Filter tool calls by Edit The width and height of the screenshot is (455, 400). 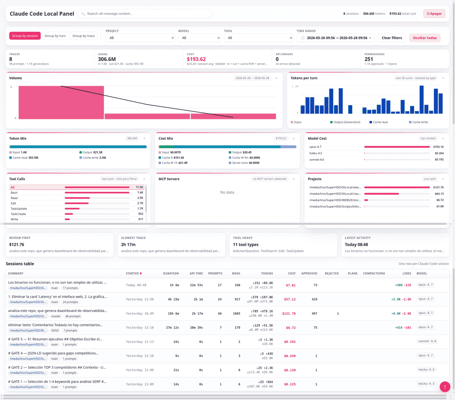(x=77, y=203)
